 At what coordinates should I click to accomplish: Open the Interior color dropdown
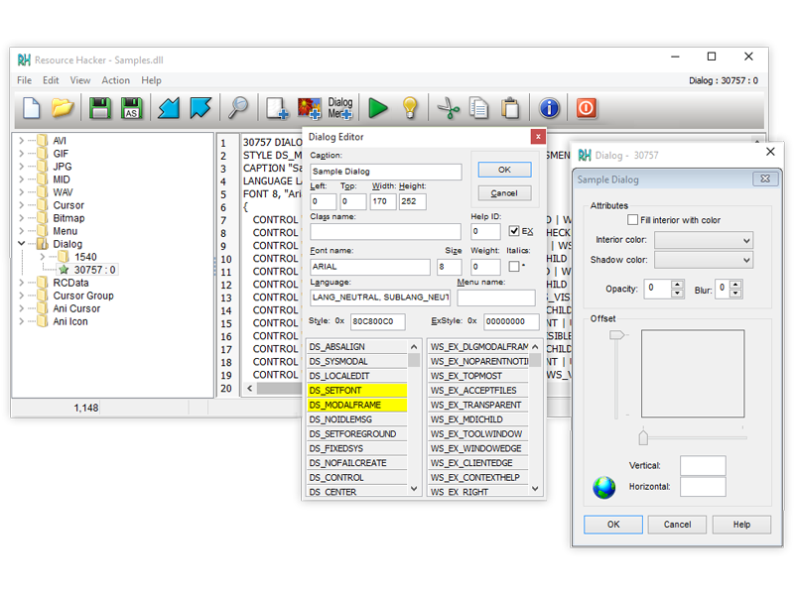pyautogui.click(x=704, y=240)
